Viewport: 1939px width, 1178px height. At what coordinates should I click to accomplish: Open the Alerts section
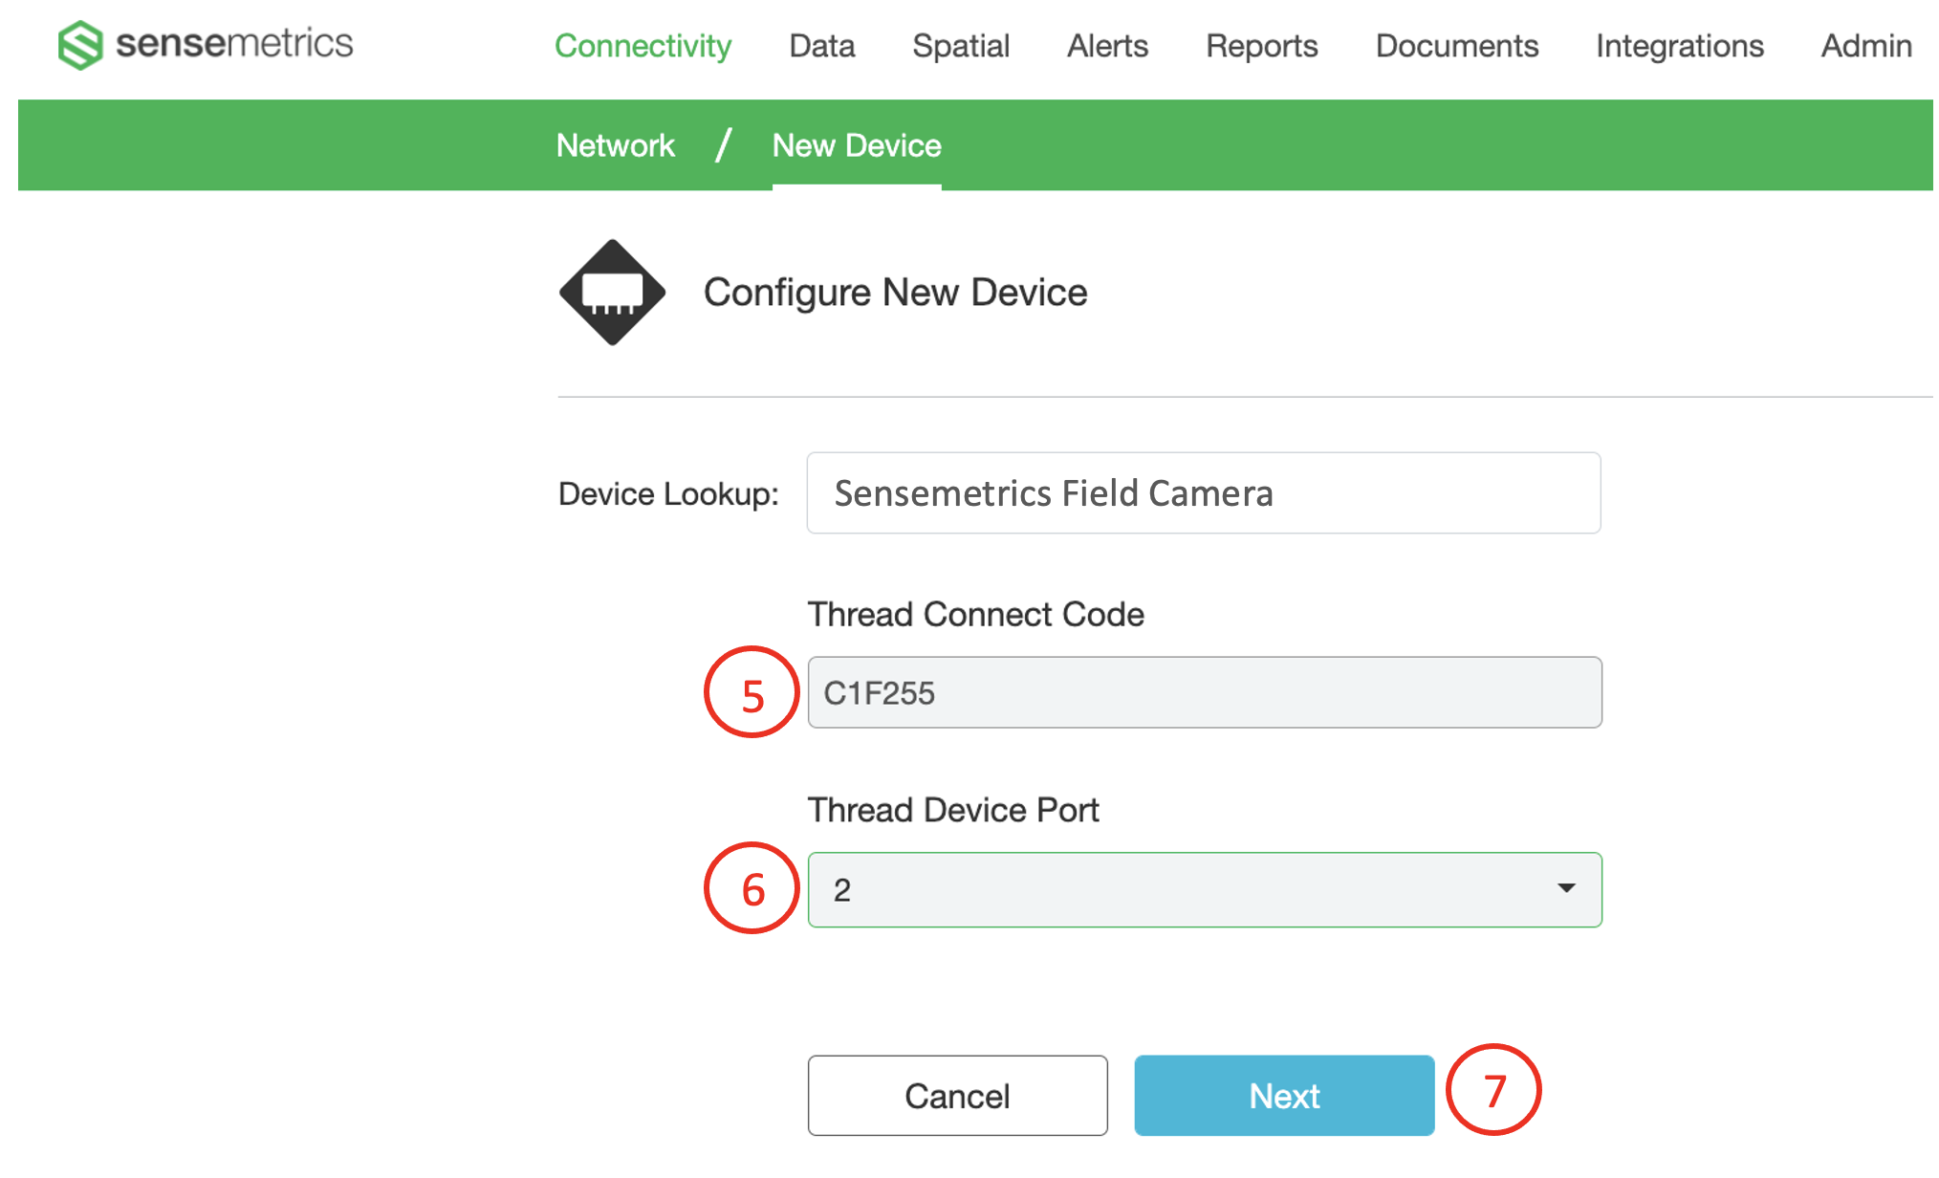point(1107,45)
